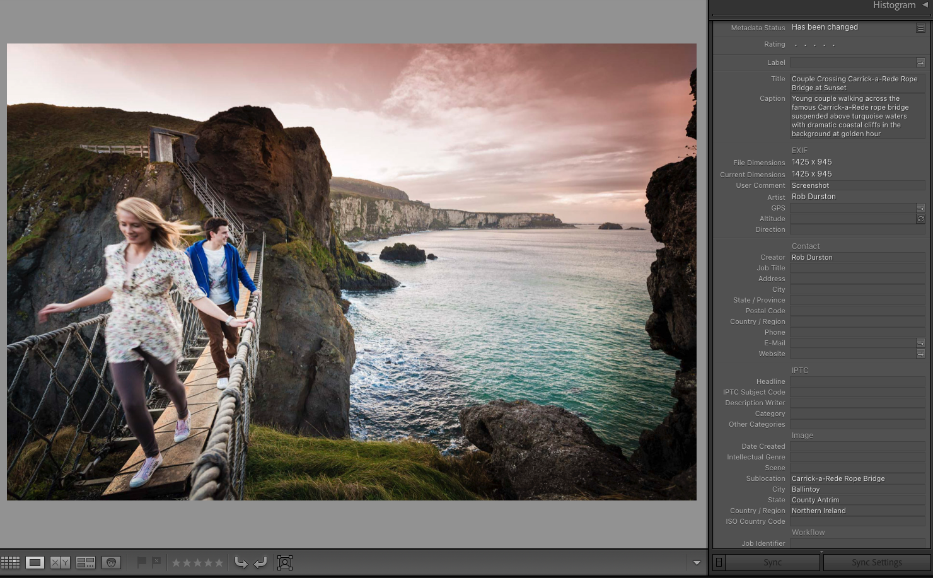Click into the Date Created field
The image size is (933, 578).
coord(857,446)
